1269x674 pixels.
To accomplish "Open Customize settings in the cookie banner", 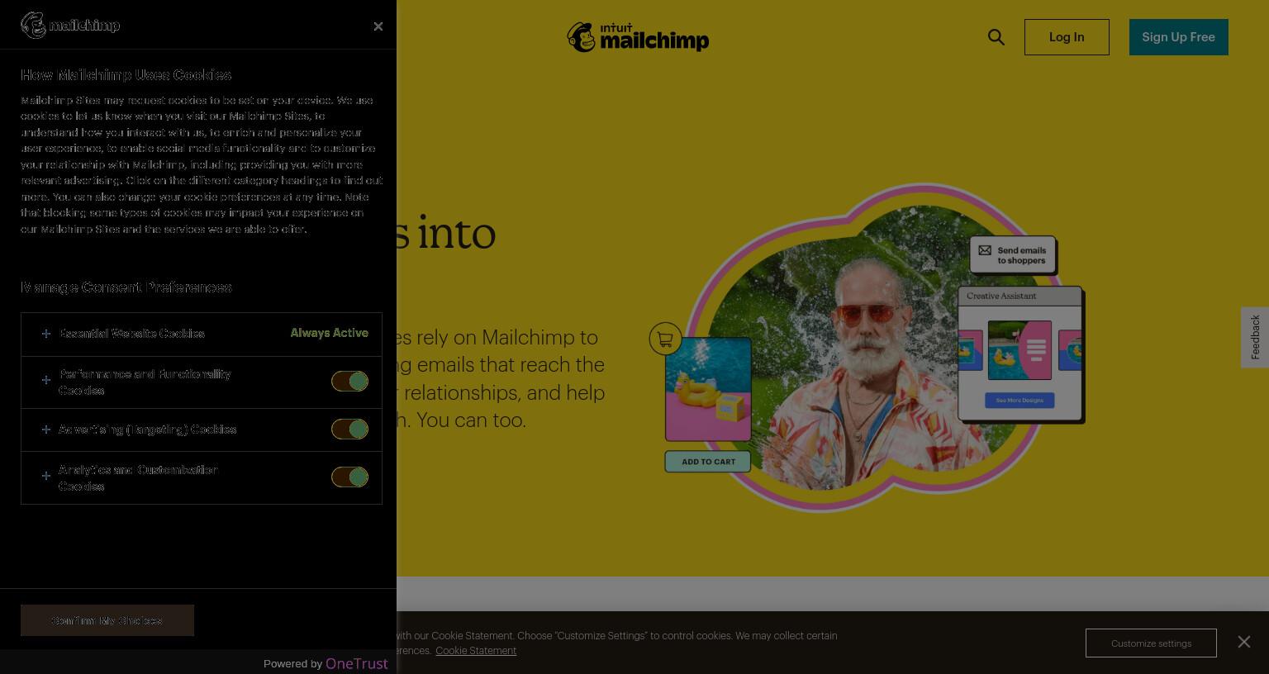I will [x=1151, y=643].
